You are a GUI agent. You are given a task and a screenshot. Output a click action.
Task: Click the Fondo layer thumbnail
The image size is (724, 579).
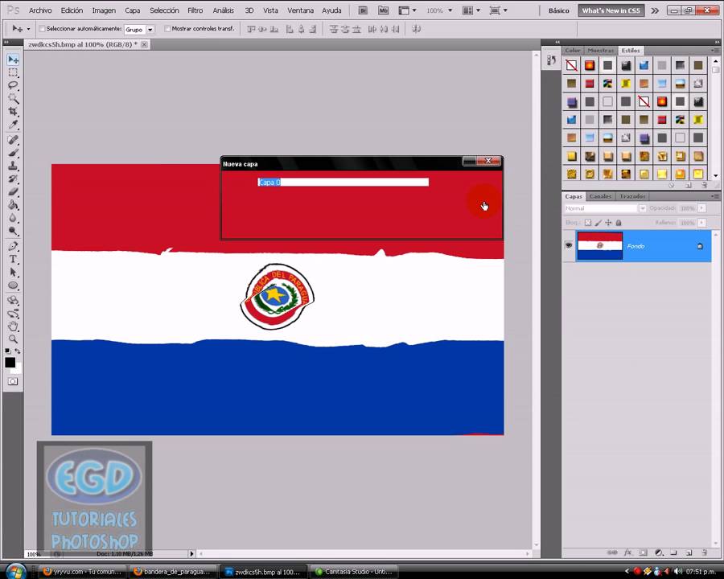[x=600, y=246]
